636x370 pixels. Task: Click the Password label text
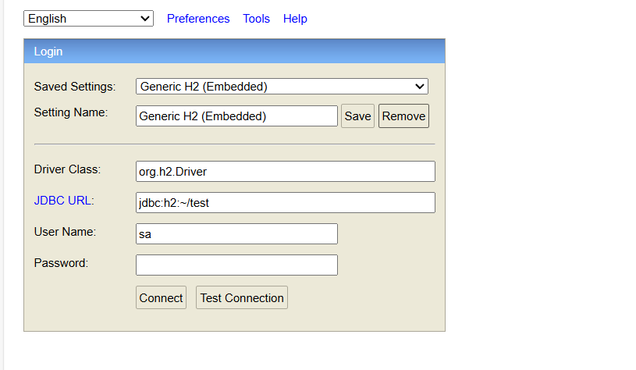(x=61, y=263)
